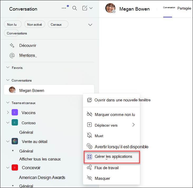The width and height of the screenshot is (193, 188).
Task: Apply the Canaux filter
Action: pos(58,24)
